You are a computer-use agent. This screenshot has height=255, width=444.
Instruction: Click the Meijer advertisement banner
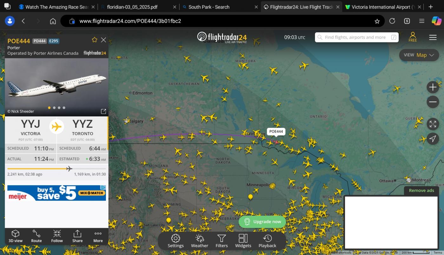pos(56,193)
